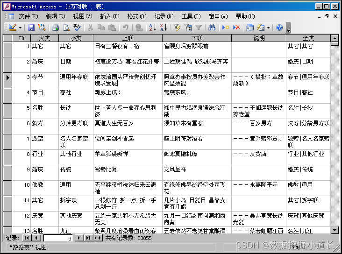The width and height of the screenshot is (342, 254).
Task: Open the View mode dropdown arrow
Action: (x=20, y=28)
